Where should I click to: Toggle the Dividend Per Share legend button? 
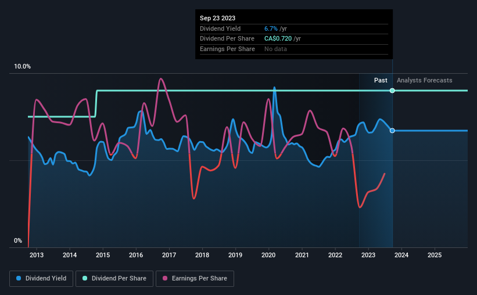coord(114,279)
